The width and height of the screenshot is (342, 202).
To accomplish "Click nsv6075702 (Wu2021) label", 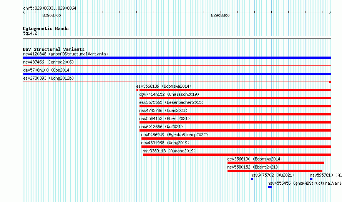I will click(x=272, y=175).
